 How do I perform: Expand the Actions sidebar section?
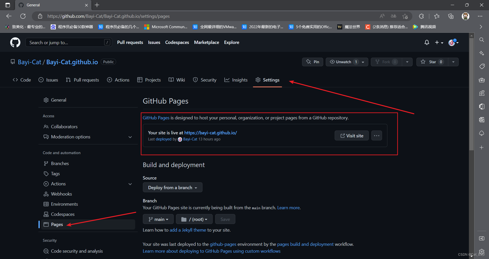tap(130, 184)
